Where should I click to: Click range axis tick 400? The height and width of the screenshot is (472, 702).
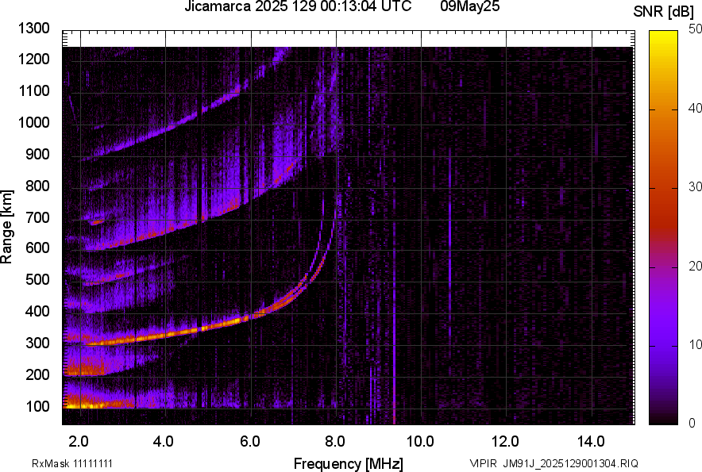37,311
